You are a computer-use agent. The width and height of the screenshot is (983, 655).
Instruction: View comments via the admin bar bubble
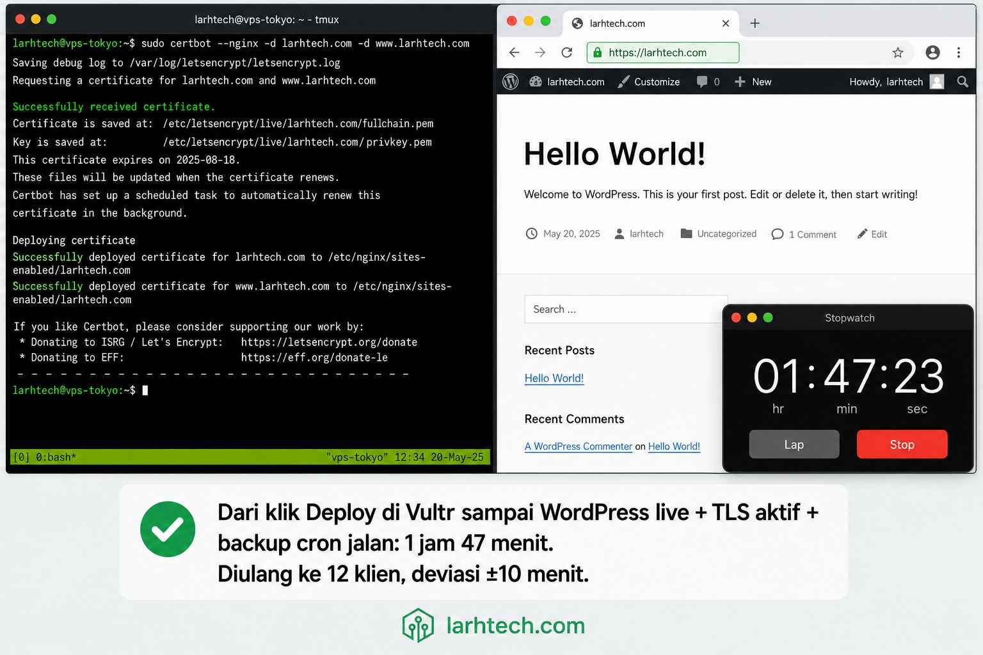point(708,82)
